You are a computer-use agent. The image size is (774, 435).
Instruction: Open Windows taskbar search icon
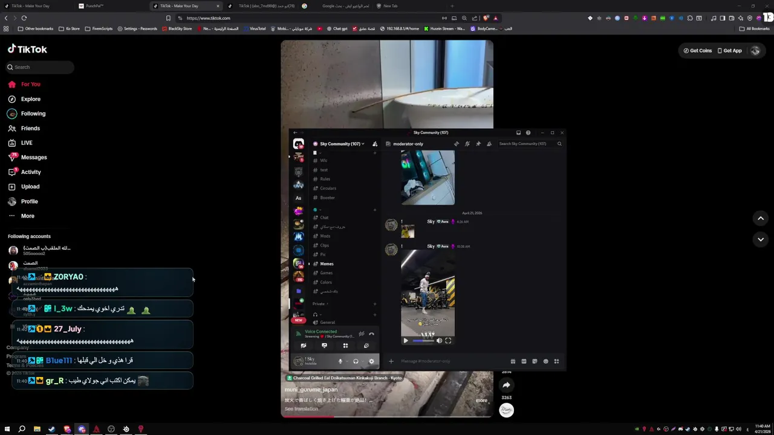(x=22, y=429)
